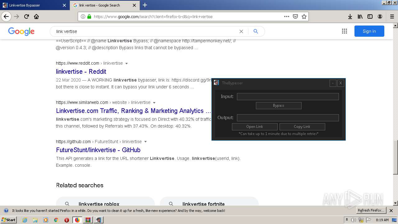Click Refresh Firefox in notification bar
Viewport: 398px width, 224px height.
click(x=371, y=211)
